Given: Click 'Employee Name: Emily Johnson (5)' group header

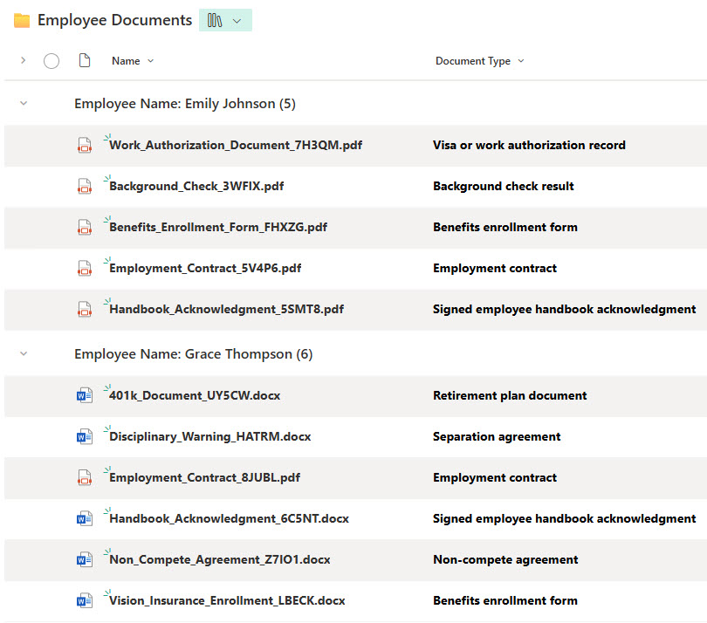Looking at the screenshot, I should (x=185, y=104).
